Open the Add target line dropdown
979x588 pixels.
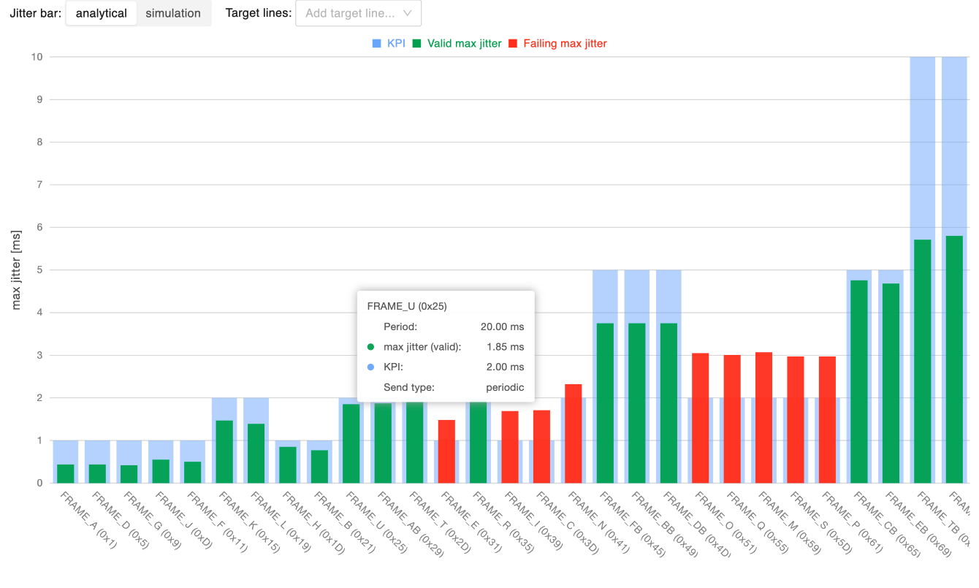(351, 13)
